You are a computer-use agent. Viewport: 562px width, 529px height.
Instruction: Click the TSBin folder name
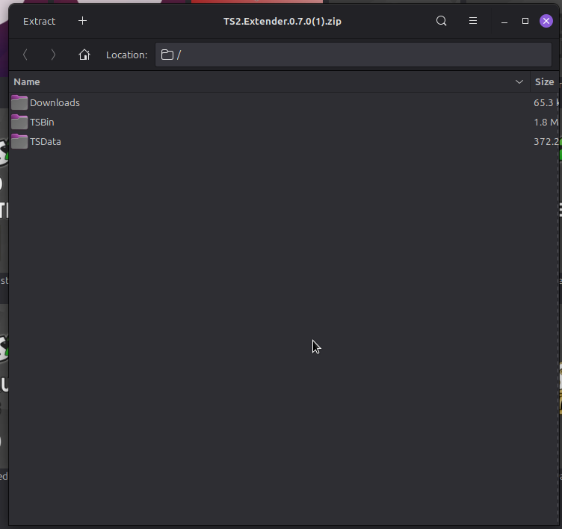[x=42, y=122]
